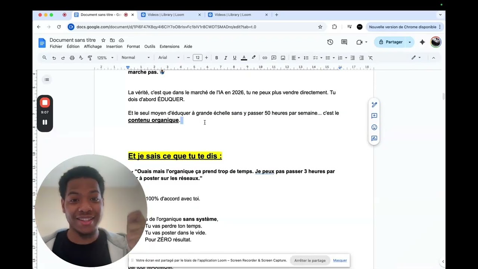Show the document outline panel
This screenshot has width=478, height=269.
tap(47, 79)
